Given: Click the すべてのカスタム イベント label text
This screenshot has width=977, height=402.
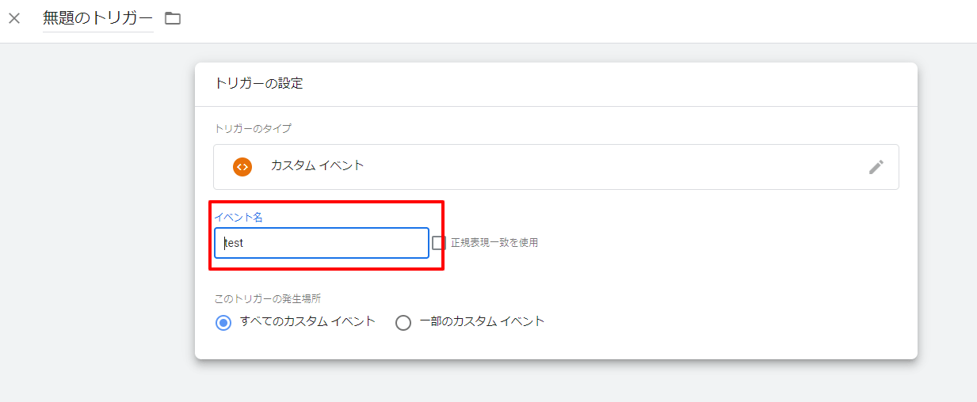Looking at the screenshot, I should pyautogui.click(x=307, y=321).
